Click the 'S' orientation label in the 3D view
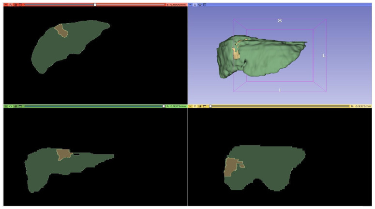375x209 pixels. point(280,21)
